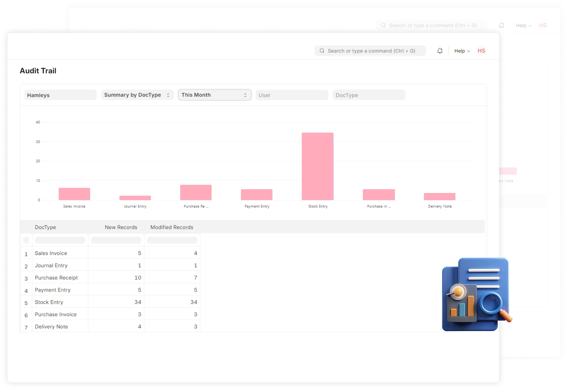Image resolution: width=567 pixels, height=389 pixels.
Task: Click the Hamleys company filter field
Action: click(60, 95)
